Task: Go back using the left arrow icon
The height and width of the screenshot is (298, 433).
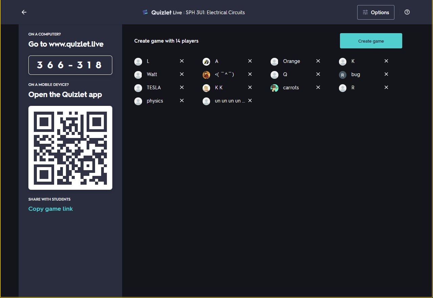Action: pyautogui.click(x=24, y=12)
